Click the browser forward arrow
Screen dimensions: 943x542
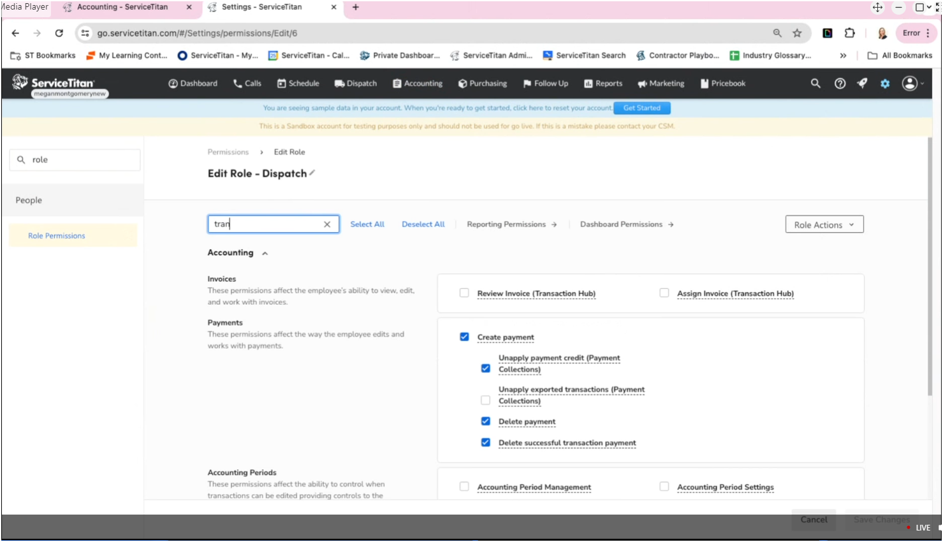click(x=37, y=33)
